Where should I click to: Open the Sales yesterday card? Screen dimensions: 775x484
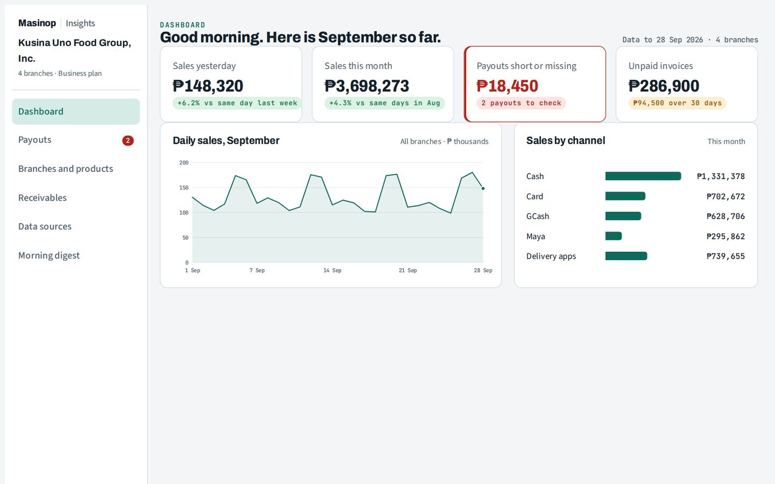tap(231, 84)
